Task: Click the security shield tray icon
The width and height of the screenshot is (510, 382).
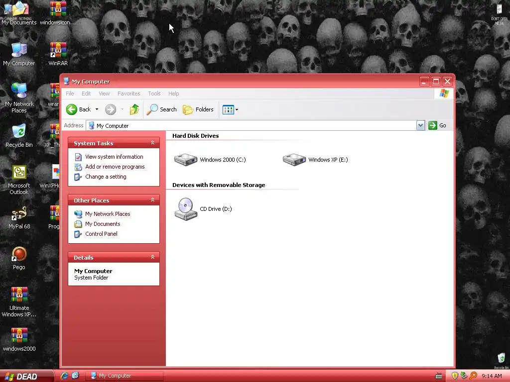Action: 455,376
